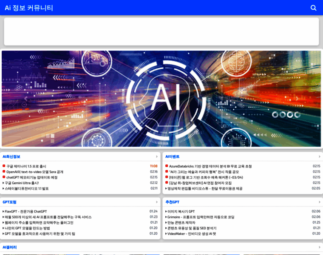Expand the AI갤러리 section chevron
Screen dimensions: 323x255
pos(319,247)
